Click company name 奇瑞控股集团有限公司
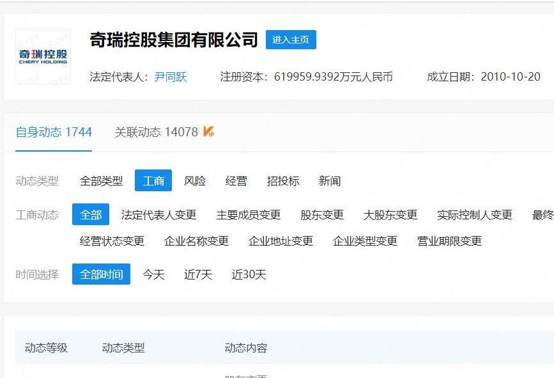The image size is (554, 378). [174, 40]
